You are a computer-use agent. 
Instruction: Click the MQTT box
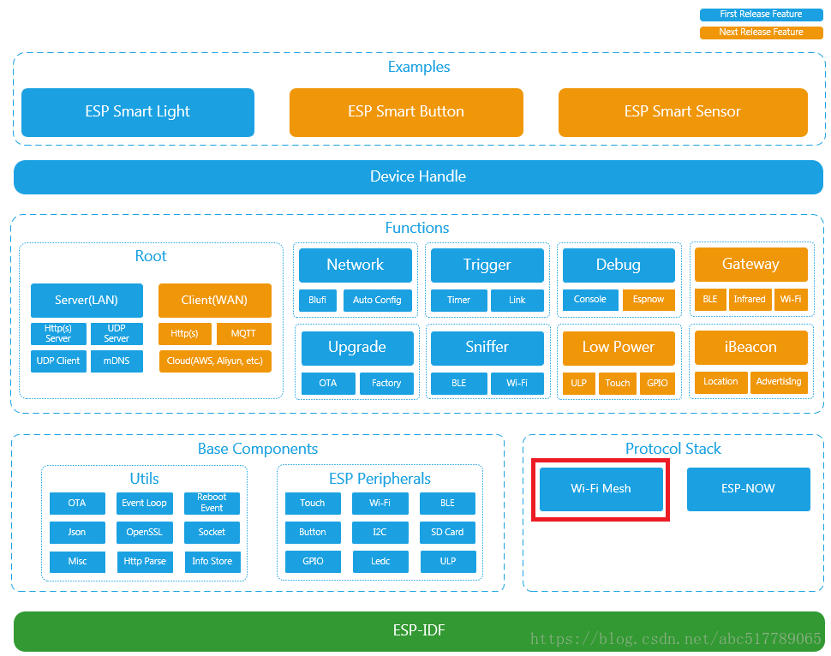coord(244,334)
